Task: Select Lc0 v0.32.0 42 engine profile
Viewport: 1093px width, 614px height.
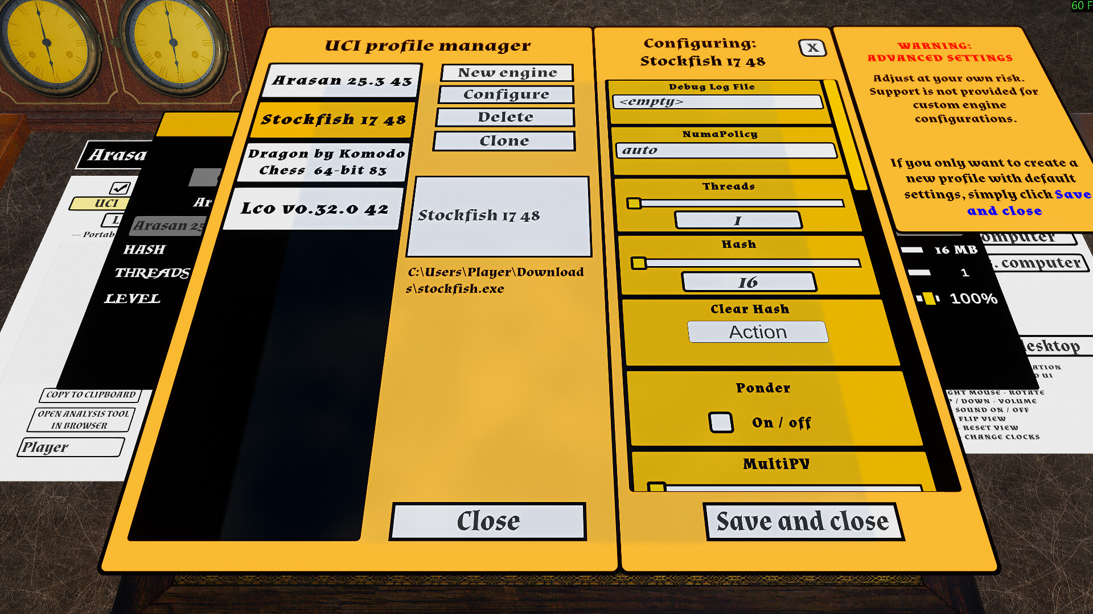Action: 314,209
